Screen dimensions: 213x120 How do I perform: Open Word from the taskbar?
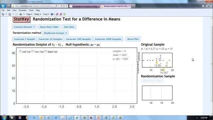pos(56,118)
